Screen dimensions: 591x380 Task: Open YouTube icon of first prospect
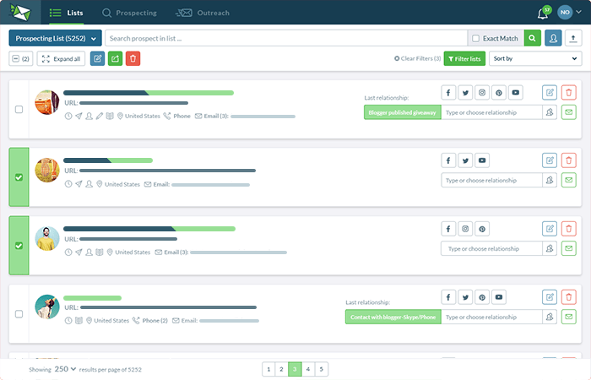[516, 92]
